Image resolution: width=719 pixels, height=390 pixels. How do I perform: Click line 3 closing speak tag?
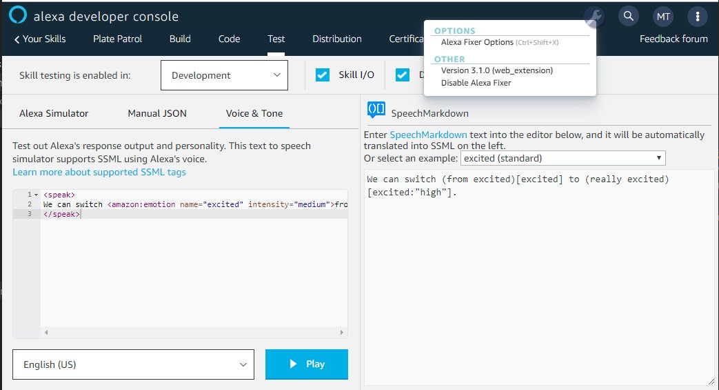(x=61, y=214)
